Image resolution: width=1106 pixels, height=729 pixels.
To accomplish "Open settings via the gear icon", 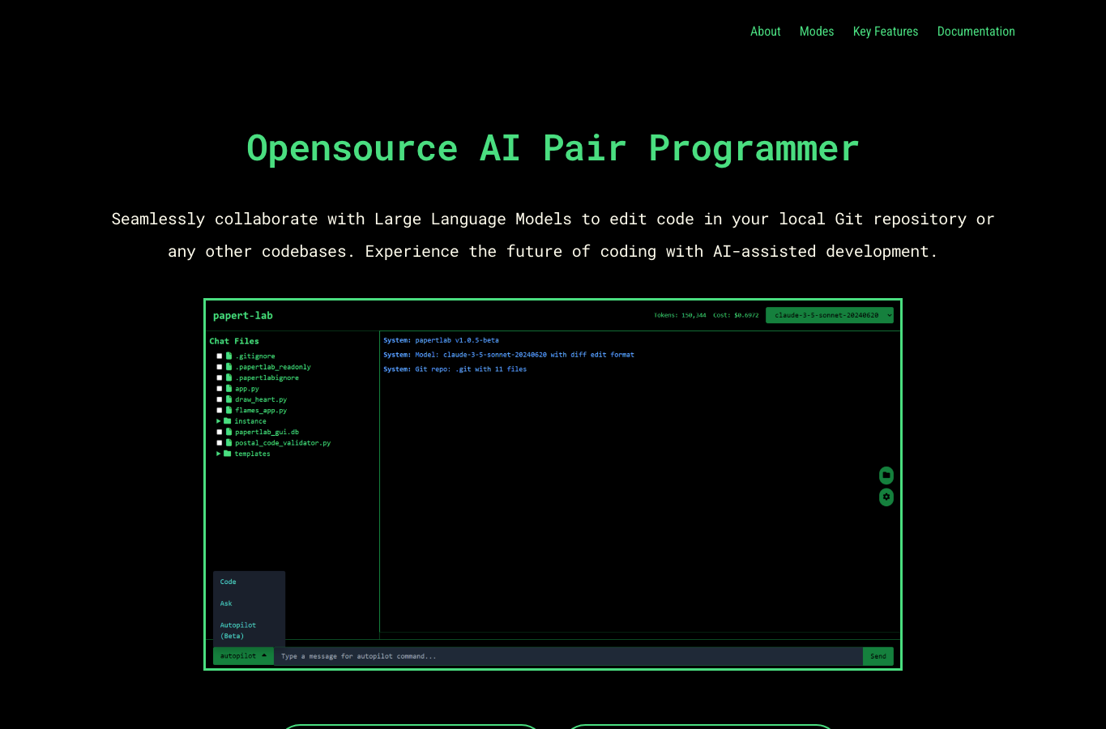I will pyautogui.click(x=886, y=497).
